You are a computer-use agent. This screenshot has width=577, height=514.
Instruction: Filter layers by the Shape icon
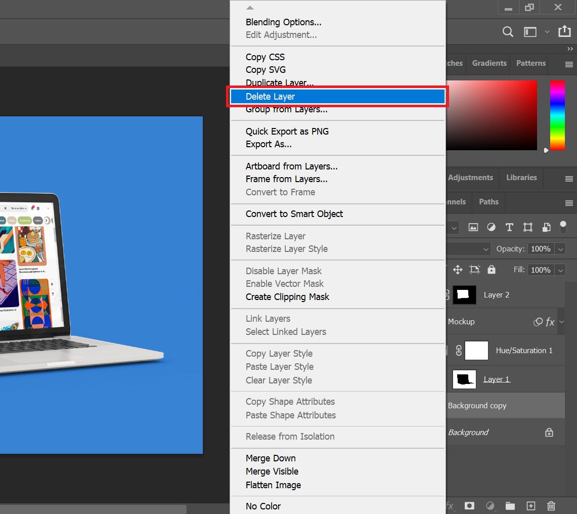pos(528,228)
